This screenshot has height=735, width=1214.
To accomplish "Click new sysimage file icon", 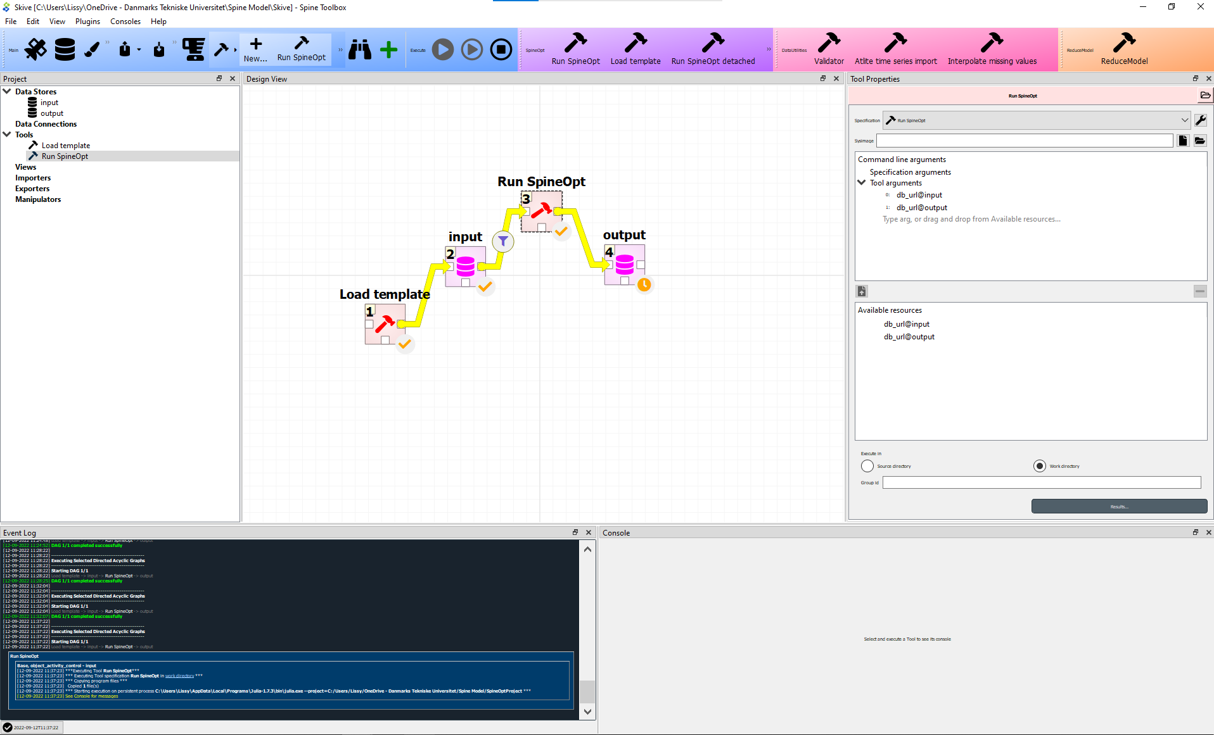I will pyautogui.click(x=1183, y=141).
